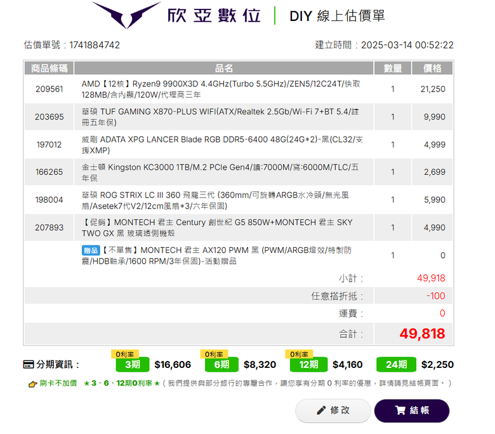This screenshot has height=434, width=495.
Task: Click the AMD Ryzen9 9900X3D product name
Action: coord(221,89)
